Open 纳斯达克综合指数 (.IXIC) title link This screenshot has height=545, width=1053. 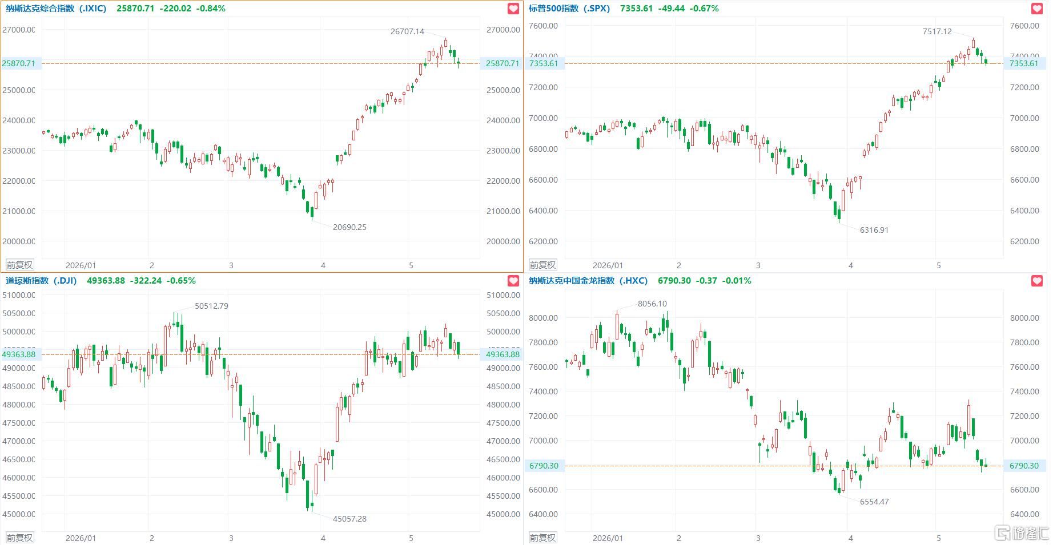(56, 9)
